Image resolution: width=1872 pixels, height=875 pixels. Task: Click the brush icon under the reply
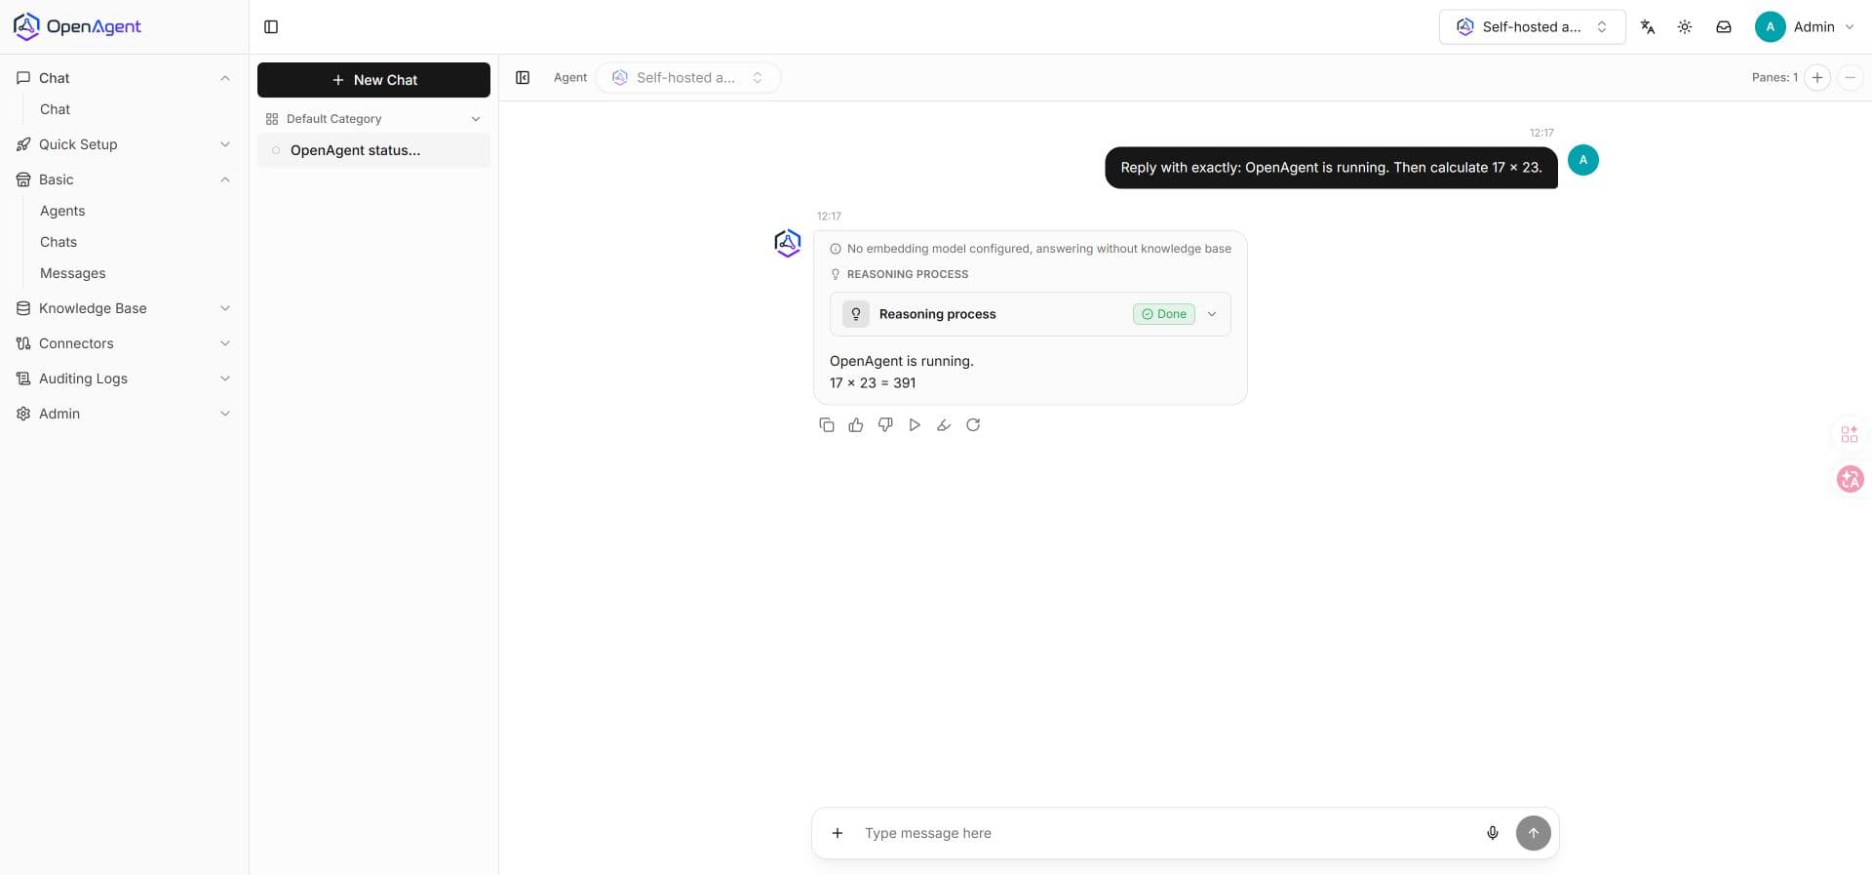pyautogui.click(x=944, y=425)
